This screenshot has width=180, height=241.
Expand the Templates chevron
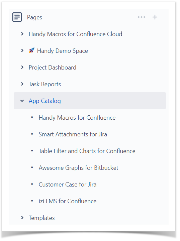tap(22, 218)
